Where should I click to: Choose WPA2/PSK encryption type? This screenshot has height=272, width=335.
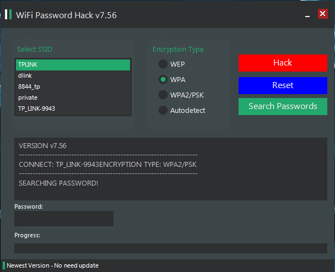point(163,95)
